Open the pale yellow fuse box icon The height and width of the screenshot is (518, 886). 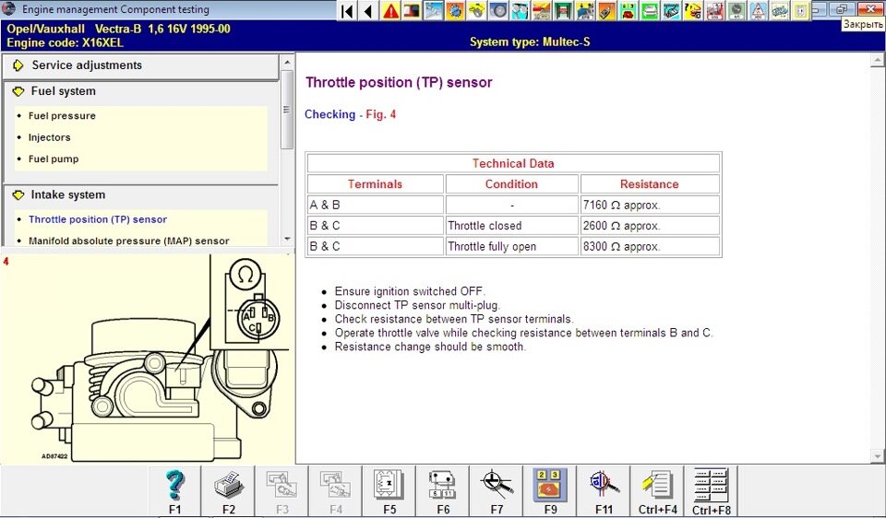(802, 11)
